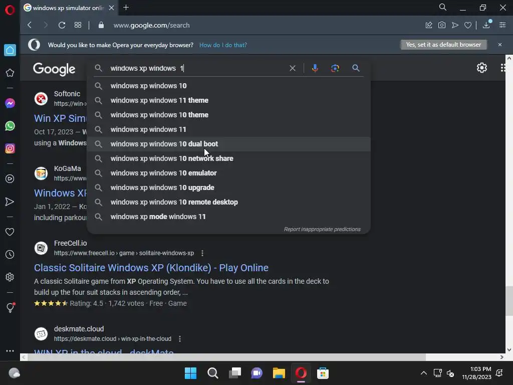Open the Easy Setup sliders icon
513x385 pixels.
click(502, 25)
